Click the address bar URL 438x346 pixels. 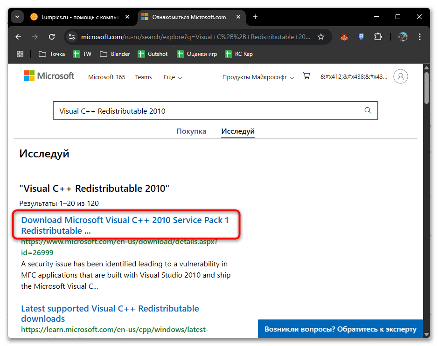195,37
